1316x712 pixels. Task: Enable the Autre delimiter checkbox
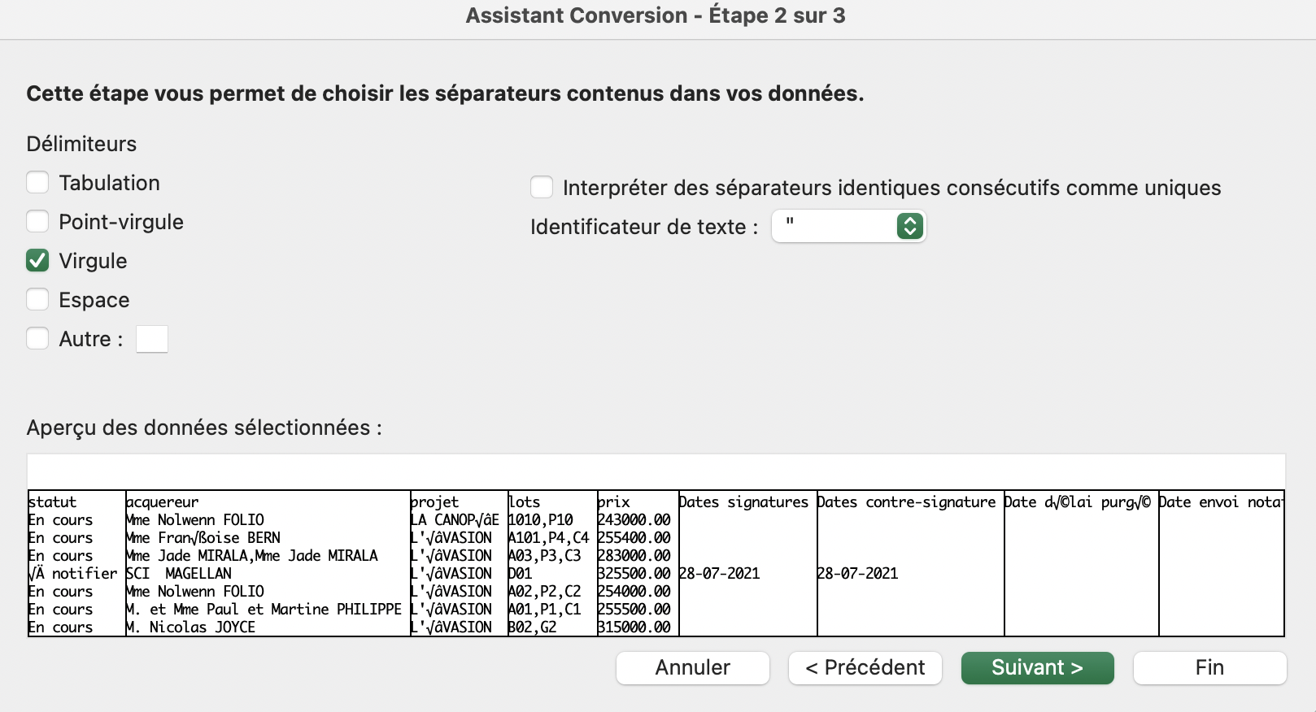pyautogui.click(x=37, y=338)
